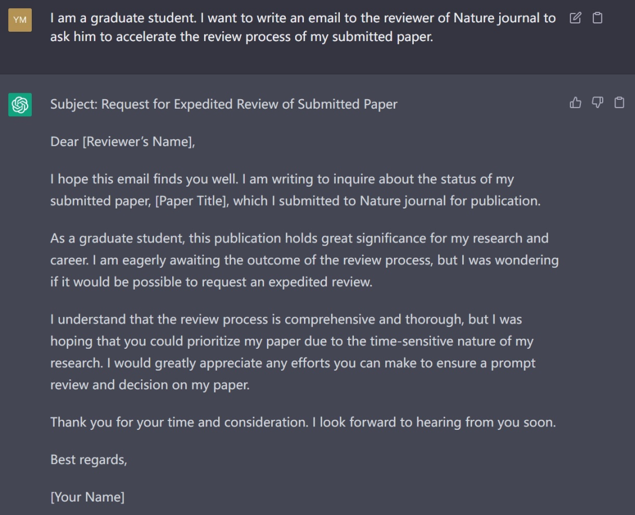Click the edit icon on the user message
Image resolution: width=635 pixels, height=515 pixels.
click(x=576, y=18)
